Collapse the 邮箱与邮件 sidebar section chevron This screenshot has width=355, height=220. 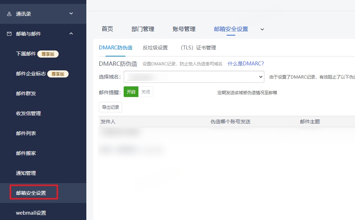pyautogui.click(x=71, y=33)
